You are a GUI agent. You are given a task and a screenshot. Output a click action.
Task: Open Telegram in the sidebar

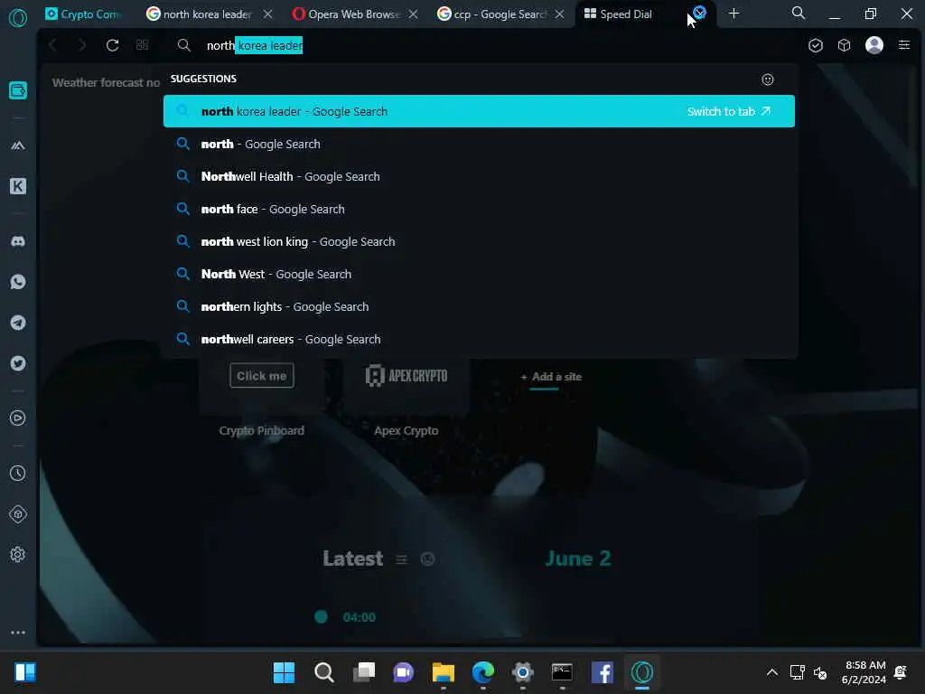[x=18, y=323]
